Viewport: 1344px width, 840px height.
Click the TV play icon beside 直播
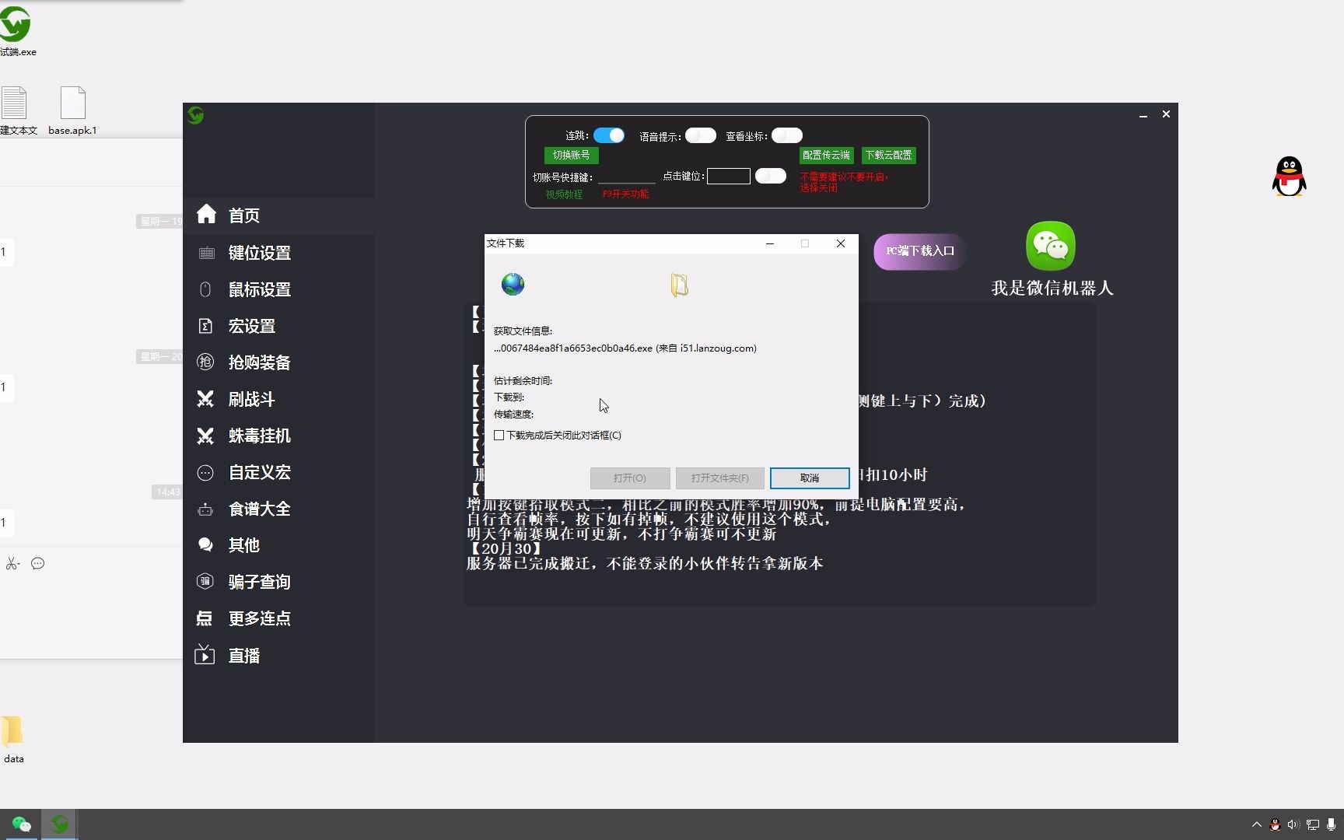pyautogui.click(x=205, y=655)
